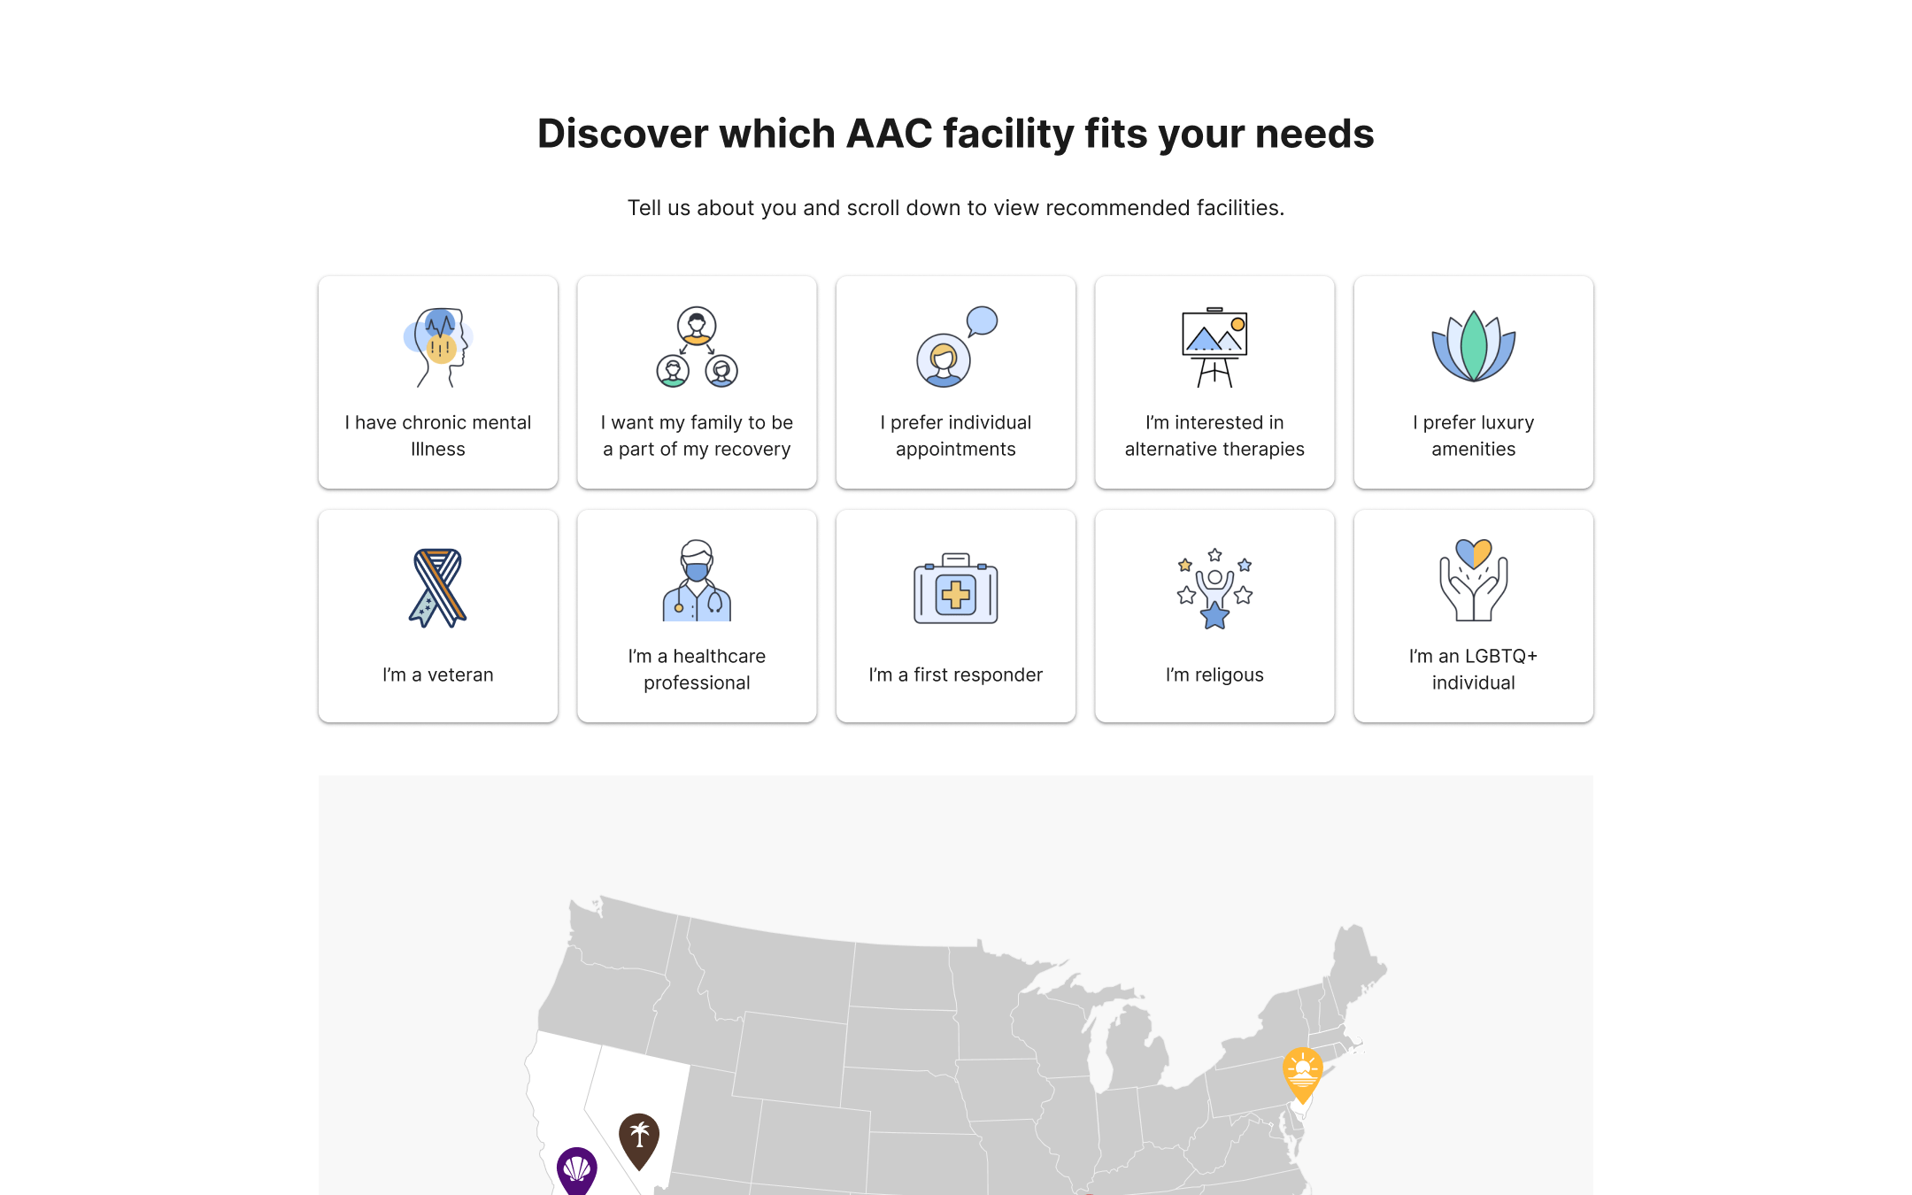Click the family recovery people icon
1912x1195 pixels.
(x=697, y=347)
